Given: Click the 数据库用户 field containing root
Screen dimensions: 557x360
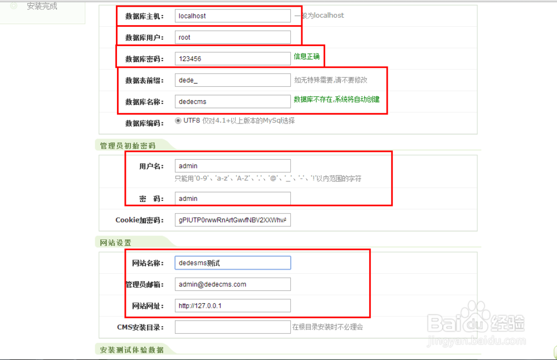Looking at the screenshot, I should pos(232,37).
